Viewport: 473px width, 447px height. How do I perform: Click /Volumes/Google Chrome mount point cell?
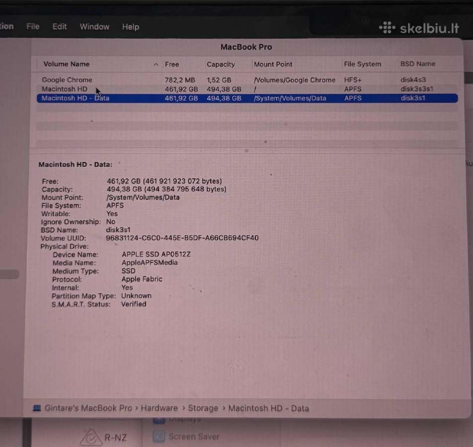pos(295,80)
